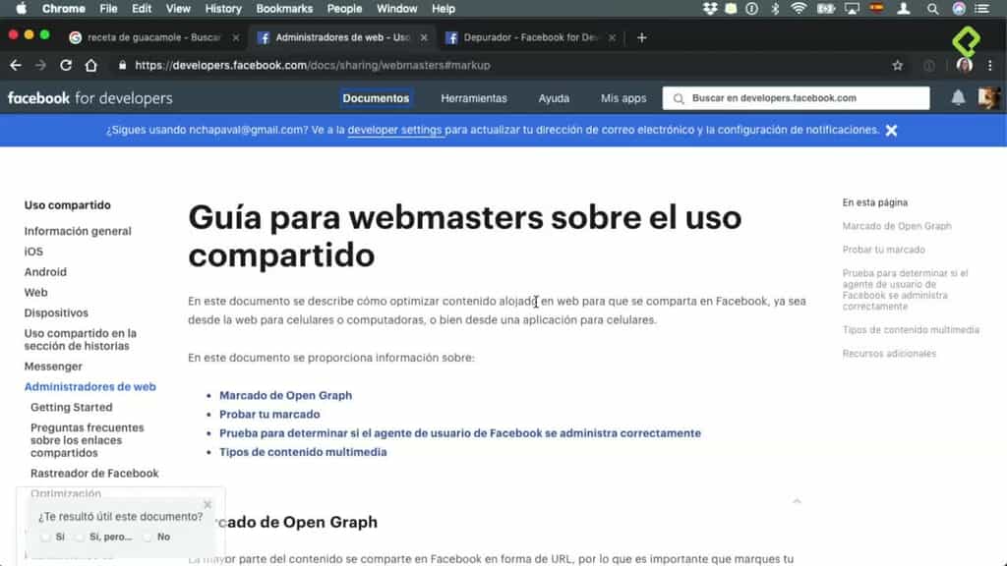Click the Spanish flag input source icon
Viewport: 1007px width, 566px height.
pyautogui.click(x=876, y=8)
